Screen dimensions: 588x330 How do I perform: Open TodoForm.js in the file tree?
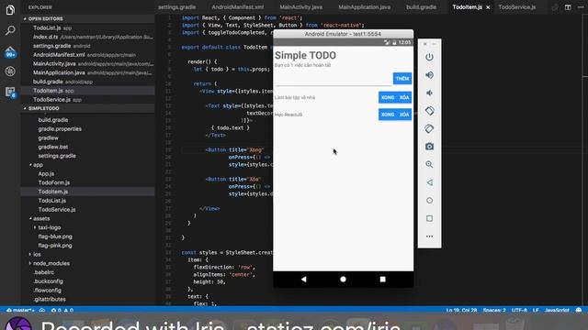coord(54,182)
